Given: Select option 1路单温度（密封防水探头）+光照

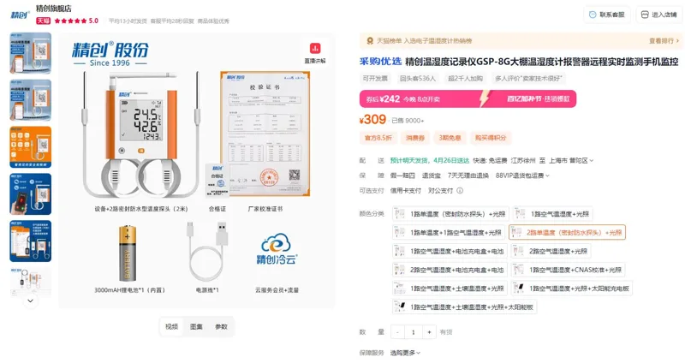Looking at the screenshot, I should tap(450, 214).
